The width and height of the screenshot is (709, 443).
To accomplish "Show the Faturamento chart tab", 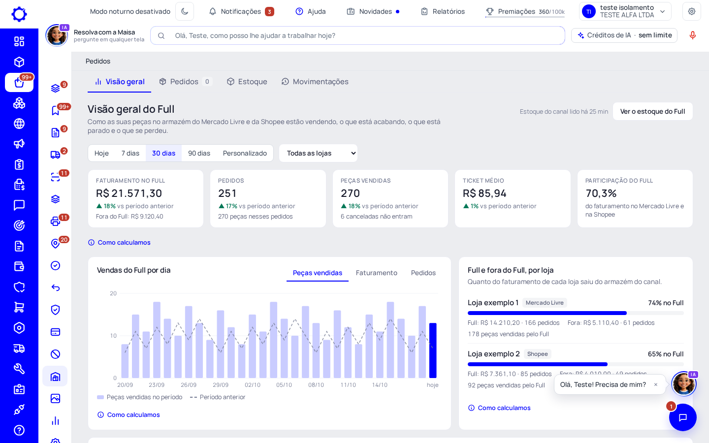I will pos(376,273).
